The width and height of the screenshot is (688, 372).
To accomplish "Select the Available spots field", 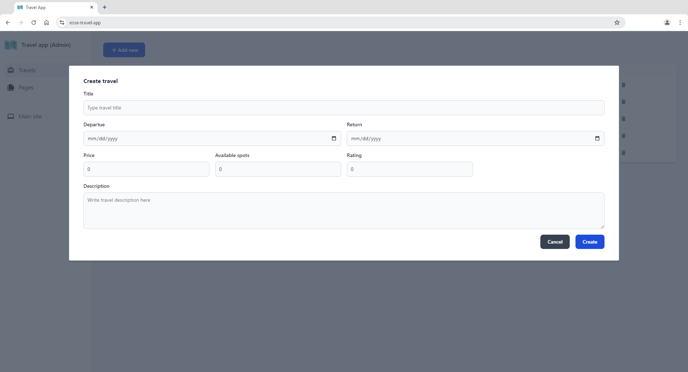I will coord(278,169).
